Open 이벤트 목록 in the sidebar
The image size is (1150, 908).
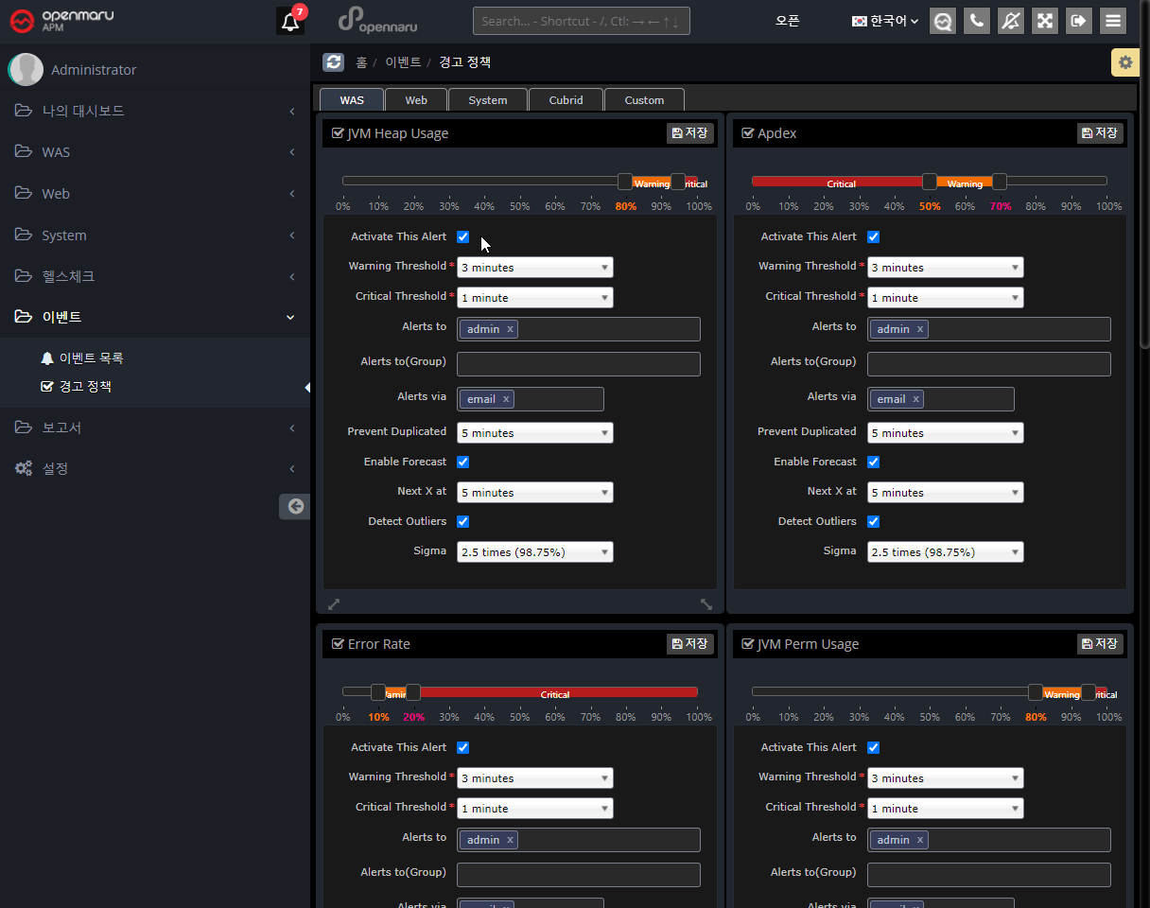click(91, 358)
